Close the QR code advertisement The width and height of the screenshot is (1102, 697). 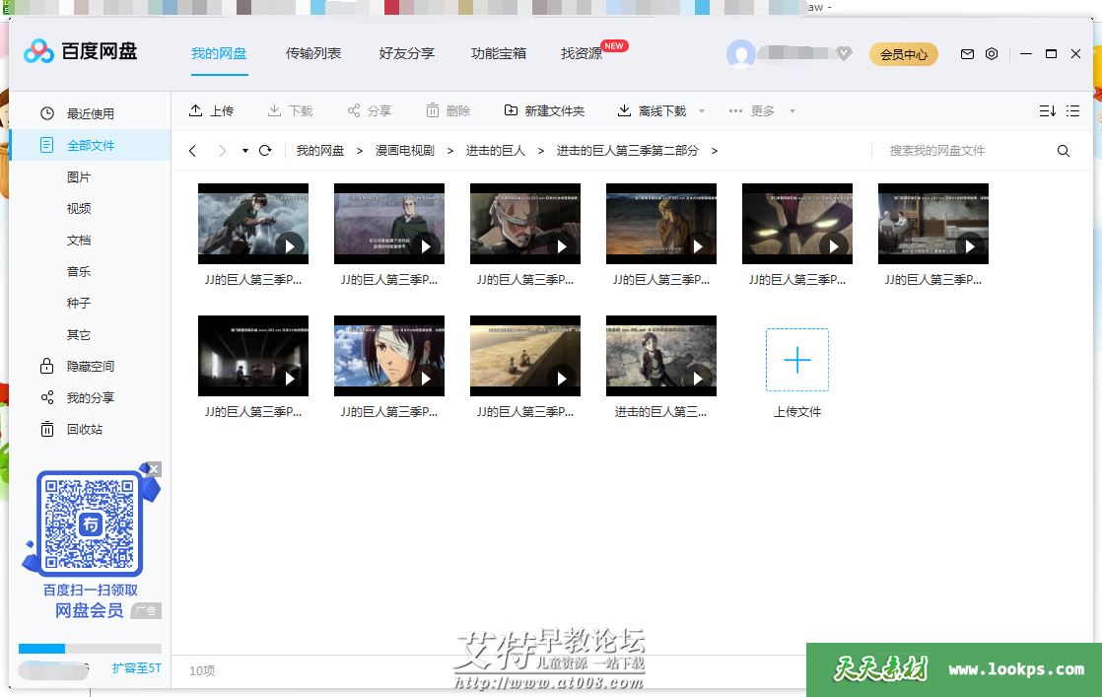click(x=153, y=469)
